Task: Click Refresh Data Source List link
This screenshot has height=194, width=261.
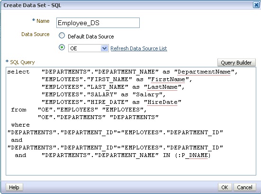Action: tap(139, 48)
